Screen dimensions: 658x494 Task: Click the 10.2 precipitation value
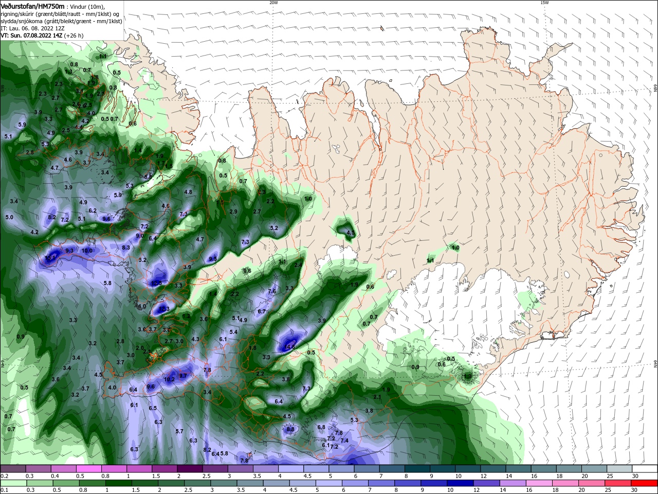169,379
